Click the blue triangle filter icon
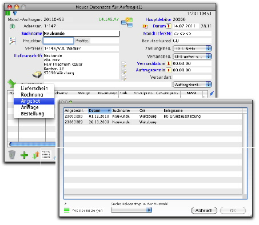The image size is (259, 225). tap(15, 13)
